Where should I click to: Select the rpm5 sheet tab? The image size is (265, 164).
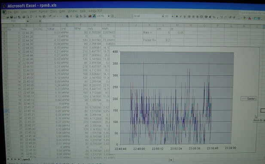26,159
